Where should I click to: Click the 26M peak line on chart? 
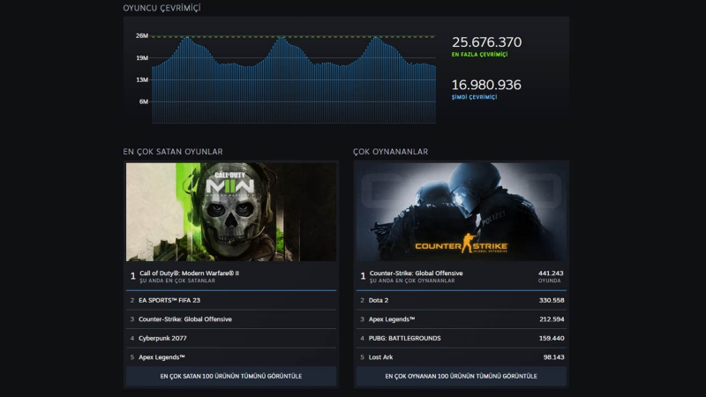(291, 36)
